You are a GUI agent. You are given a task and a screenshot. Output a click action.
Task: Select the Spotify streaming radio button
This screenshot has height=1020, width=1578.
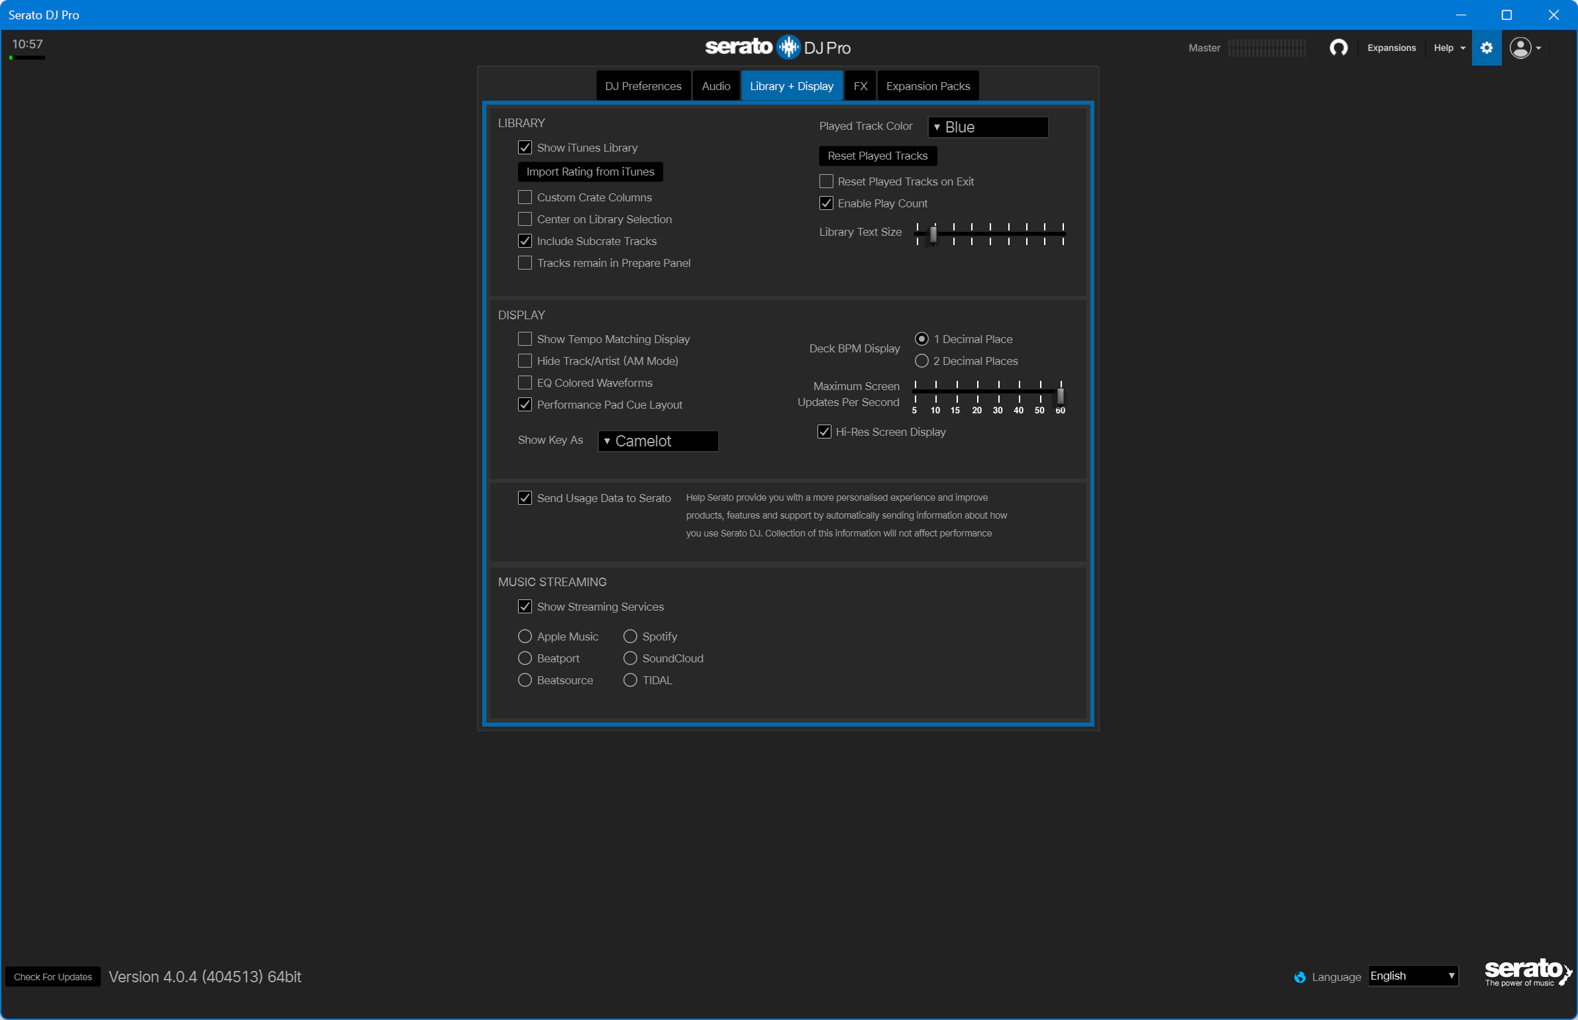pyautogui.click(x=630, y=637)
